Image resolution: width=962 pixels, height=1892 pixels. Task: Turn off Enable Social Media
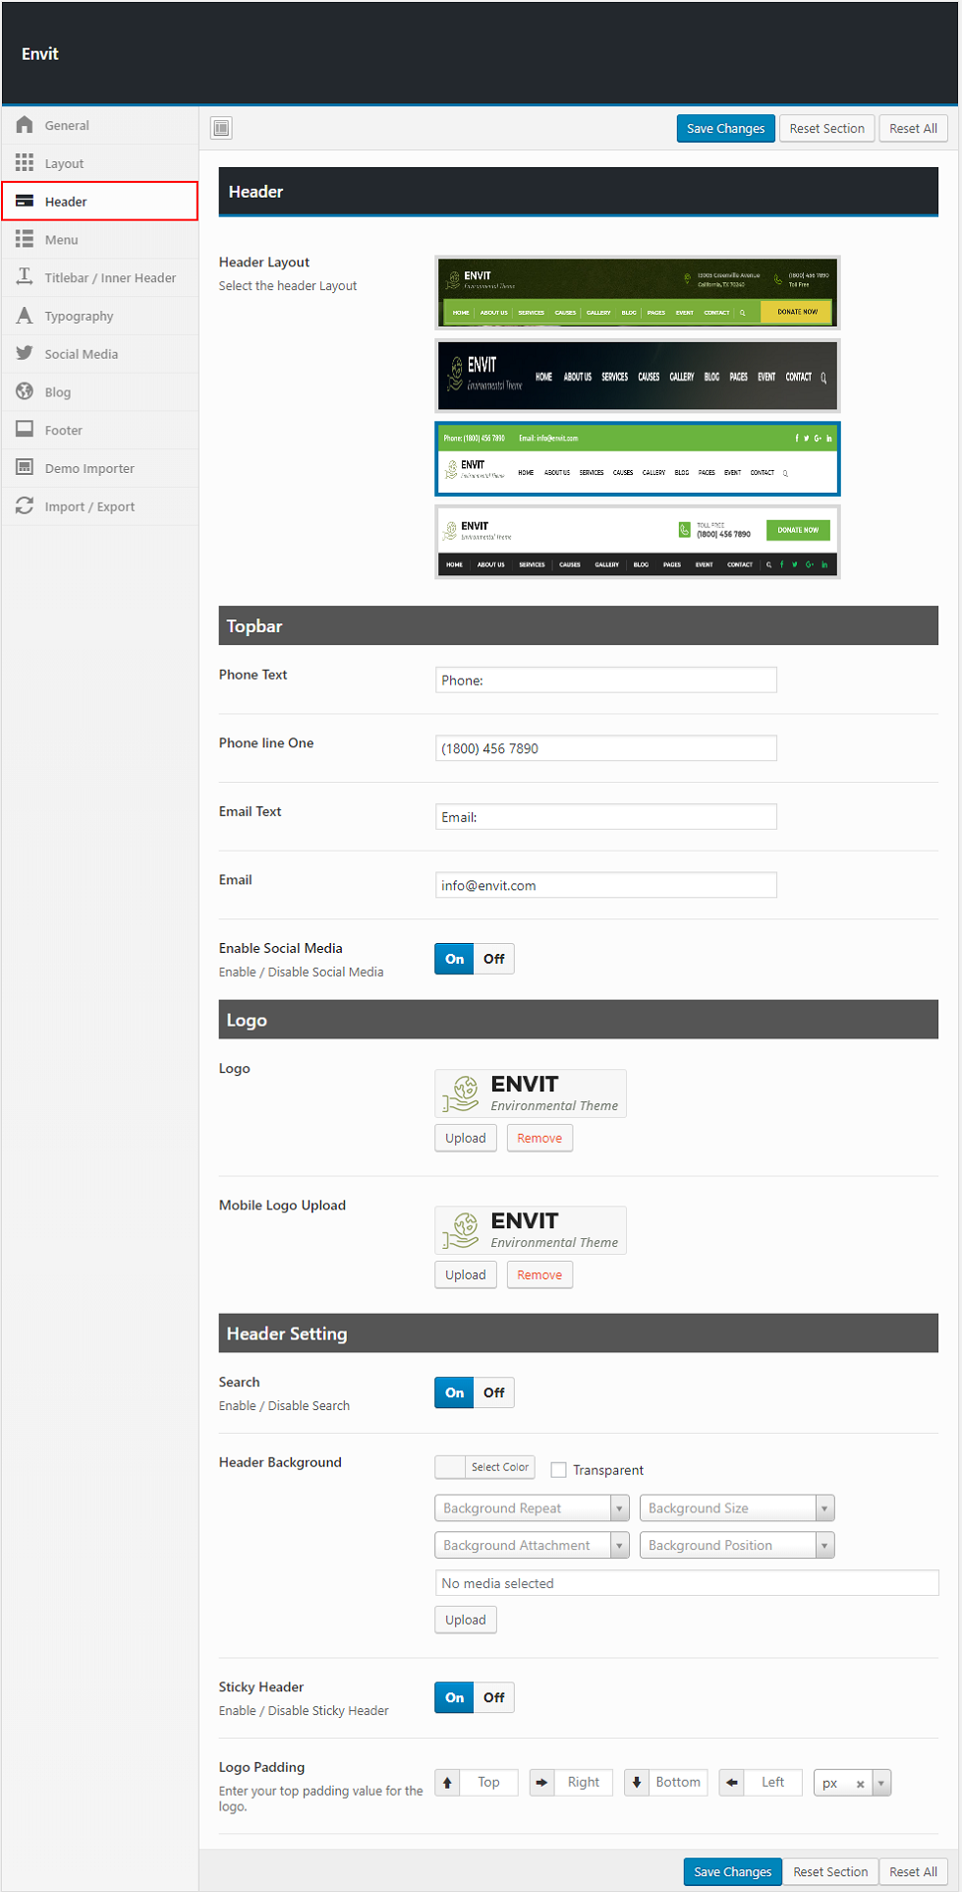[493, 959]
